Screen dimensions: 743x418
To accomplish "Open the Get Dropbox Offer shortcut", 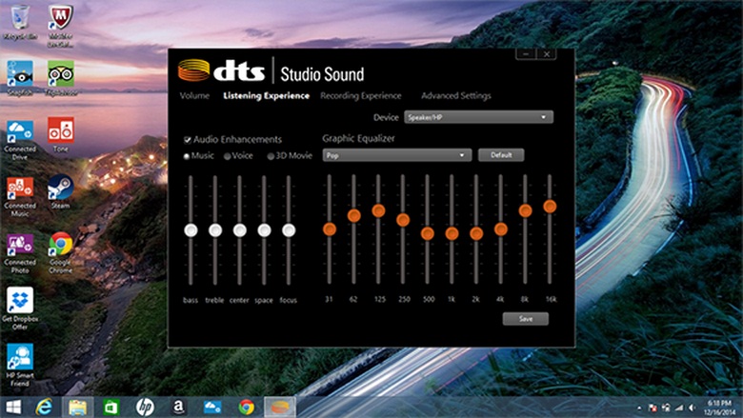I will click(x=19, y=301).
